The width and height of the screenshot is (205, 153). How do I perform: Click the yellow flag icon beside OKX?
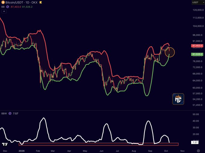pyautogui.click(x=41, y=2)
